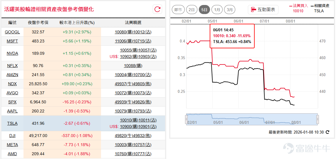Open AMZN put warrant 10700
This screenshot has height=159, width=336.
tap(142, 75)
